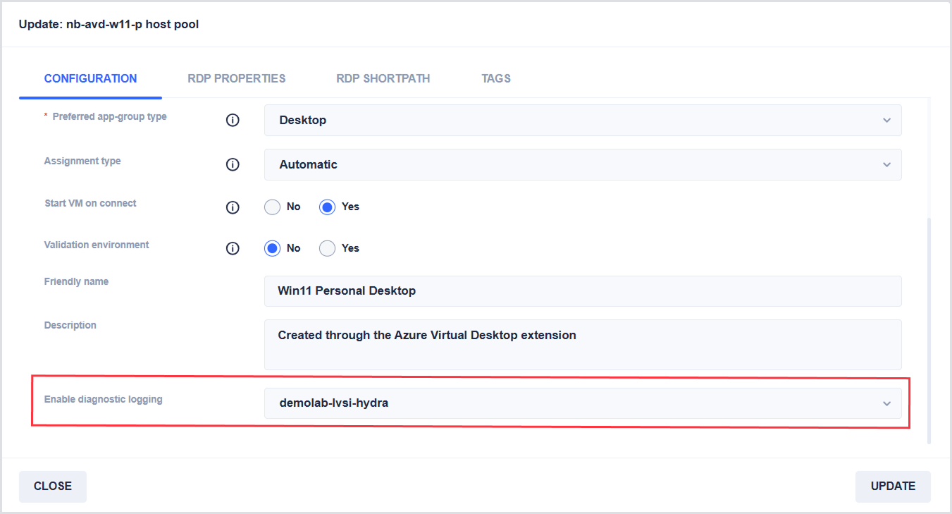The width and height of the screenshot is (952, 514).
Task: Click the 'Enable diagnostic logging' label
Action: click(x=104, y=399)
